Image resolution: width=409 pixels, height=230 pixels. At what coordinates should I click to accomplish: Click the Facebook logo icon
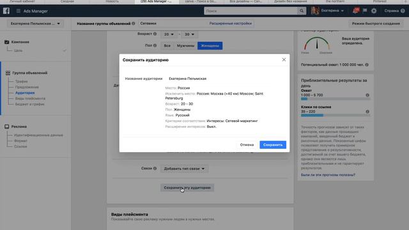pyautogui.click(x=6, y=11)
